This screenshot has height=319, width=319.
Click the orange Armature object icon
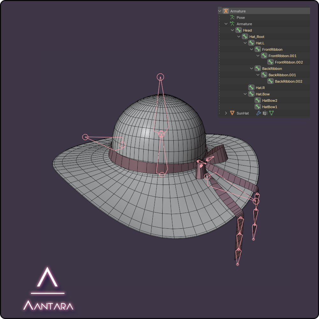tap(226, 11)
